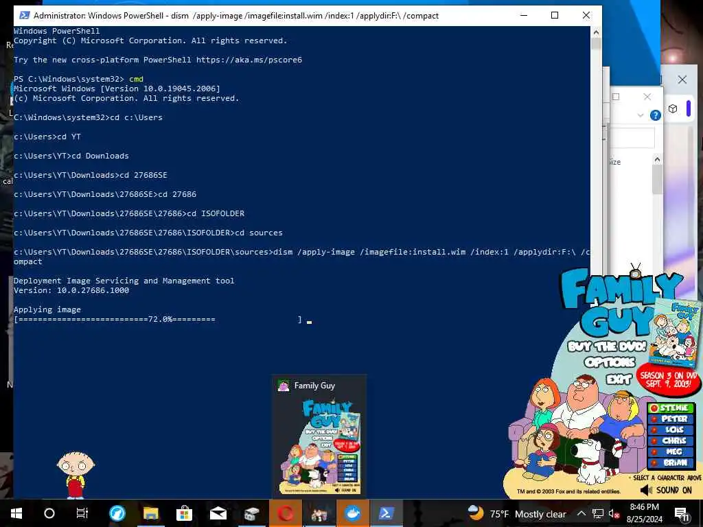Screen dimensions: 703x527
Task: Maximize the middle background window
Action: click(616, 96)
